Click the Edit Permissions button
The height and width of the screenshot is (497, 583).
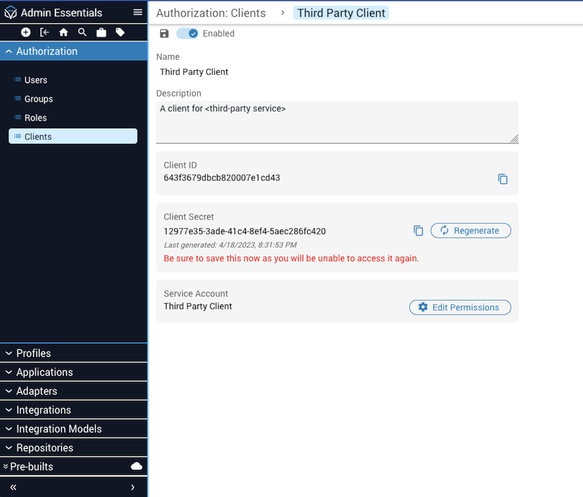(460, 307)
